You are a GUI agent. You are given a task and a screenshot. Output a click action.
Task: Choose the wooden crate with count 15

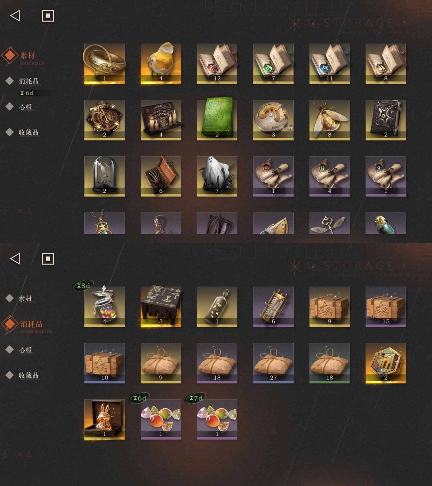point(386,307)
